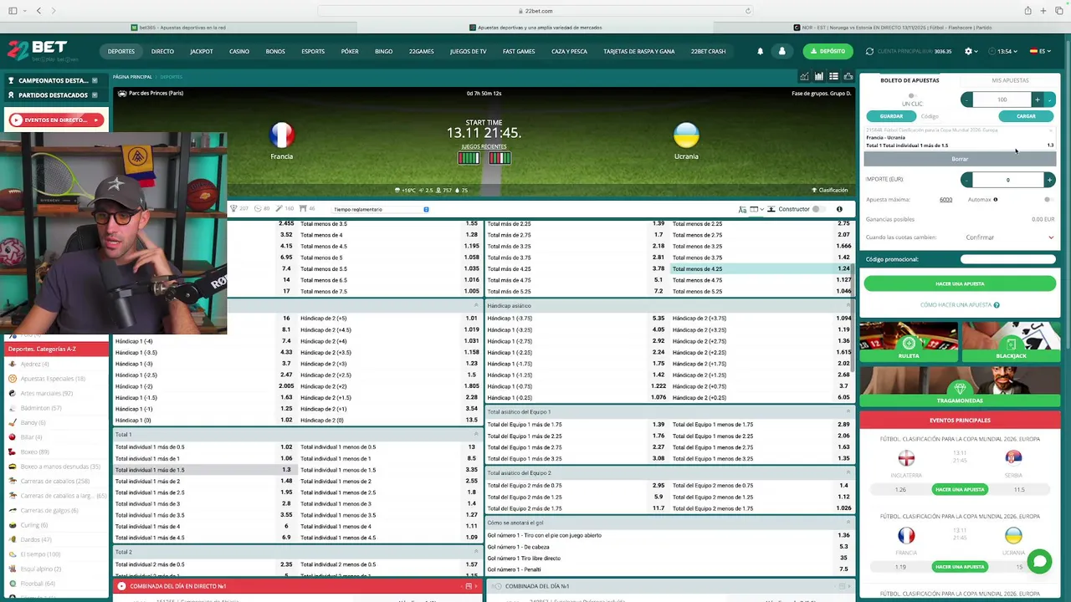Click the France flag icon
Image resolution: width=1071 pixels, height=602 pixels.
(x=282, y=135)
